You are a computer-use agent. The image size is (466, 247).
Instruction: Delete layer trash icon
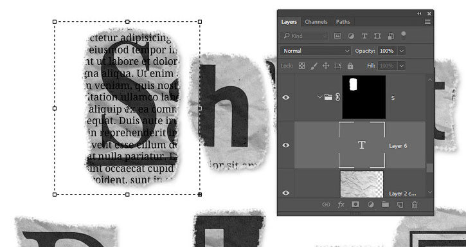point(415,205)
